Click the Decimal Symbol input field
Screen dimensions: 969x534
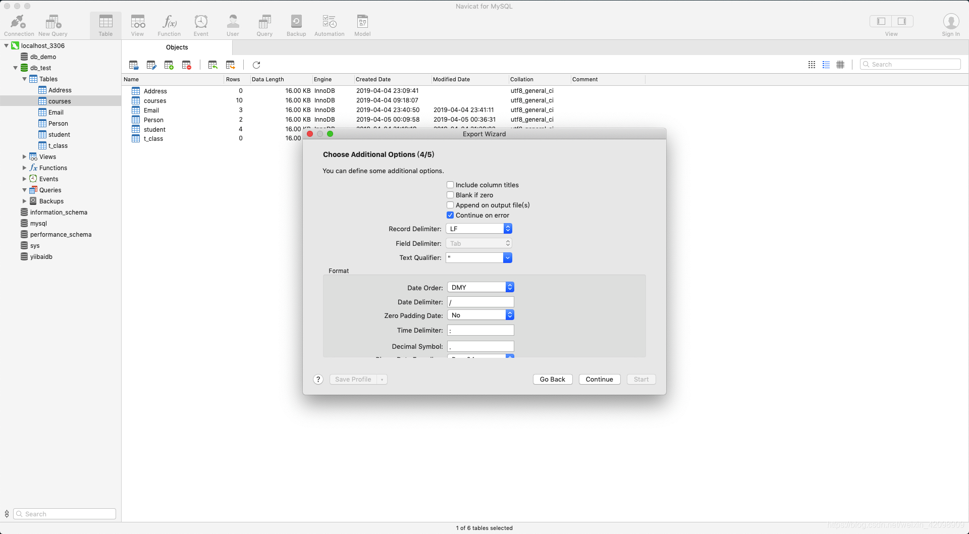click(480, 346)
